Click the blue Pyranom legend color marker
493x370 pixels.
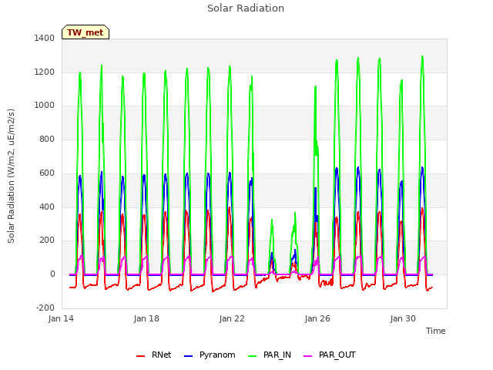188,355
